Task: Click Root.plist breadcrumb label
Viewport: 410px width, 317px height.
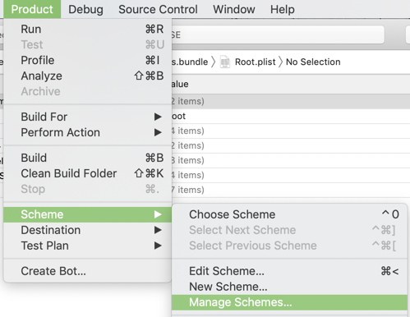Action: click(255, 62)
